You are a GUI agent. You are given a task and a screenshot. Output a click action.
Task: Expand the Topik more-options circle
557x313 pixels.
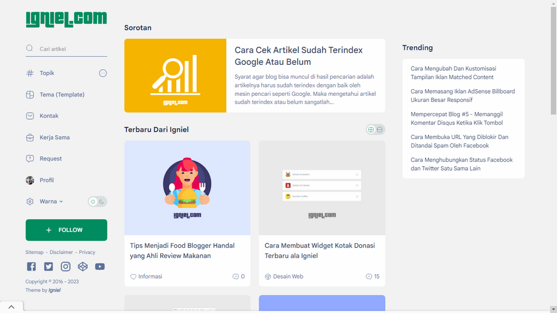pos(103,73)
